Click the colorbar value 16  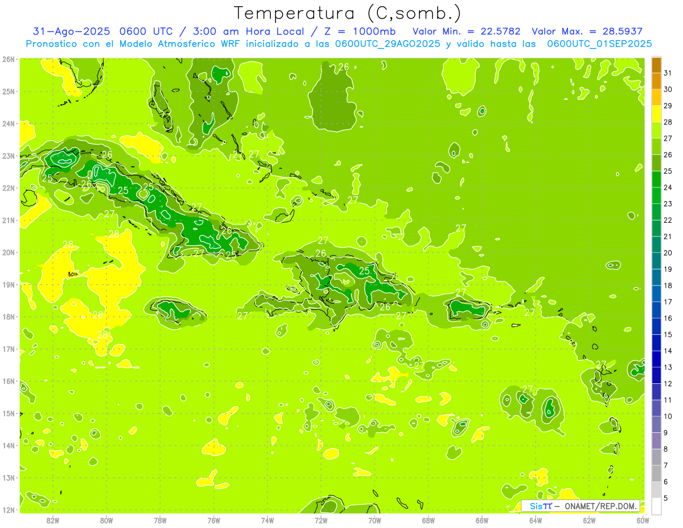click(x=668, y=318)
